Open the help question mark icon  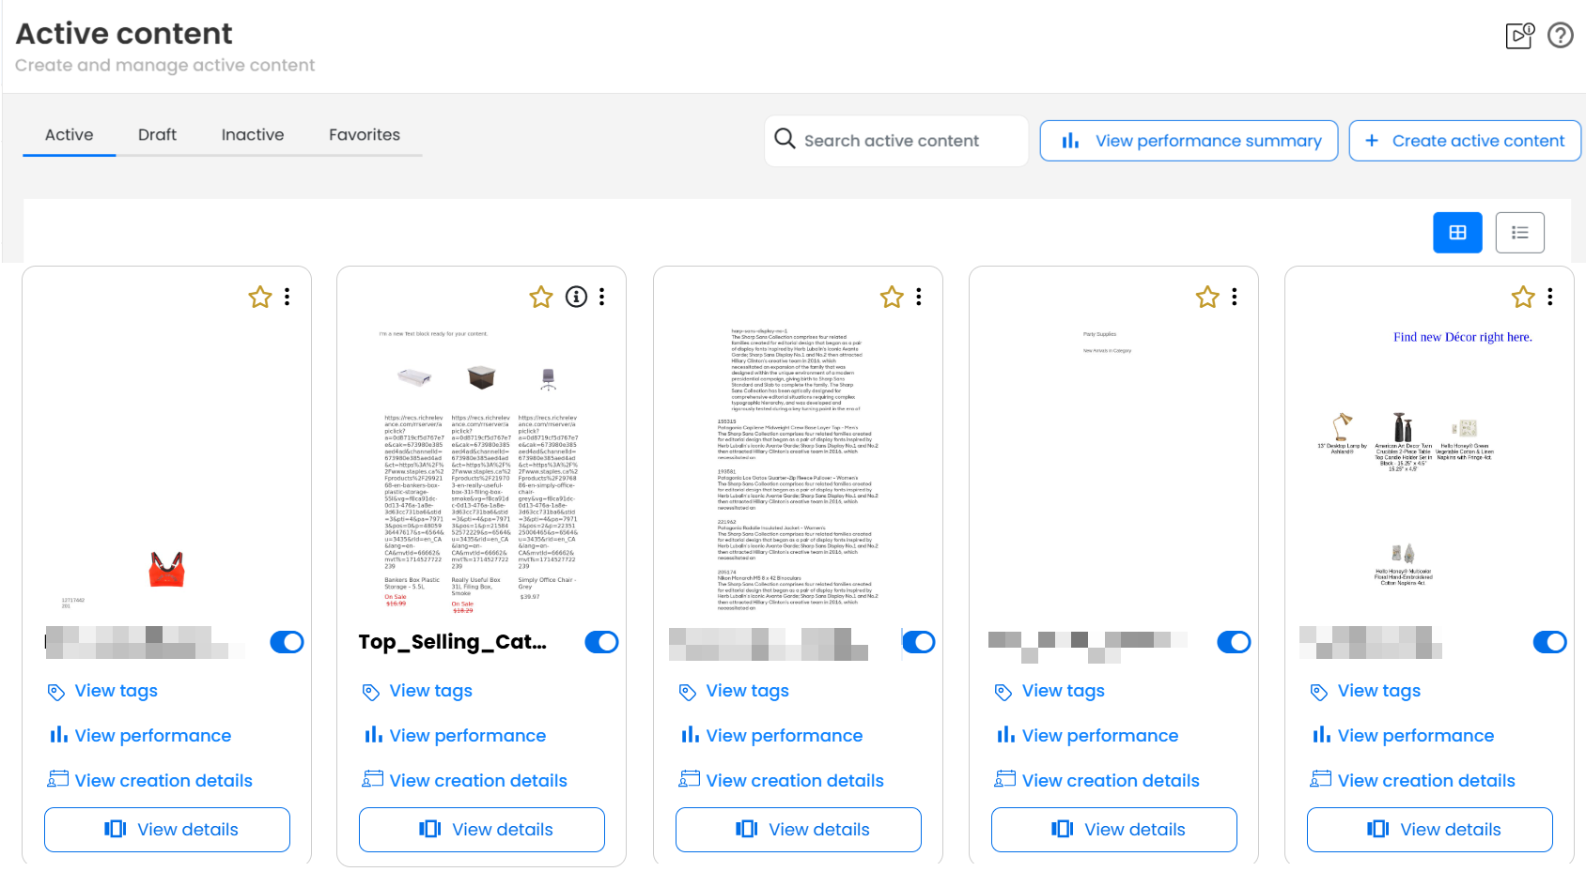coord(1560,36)
